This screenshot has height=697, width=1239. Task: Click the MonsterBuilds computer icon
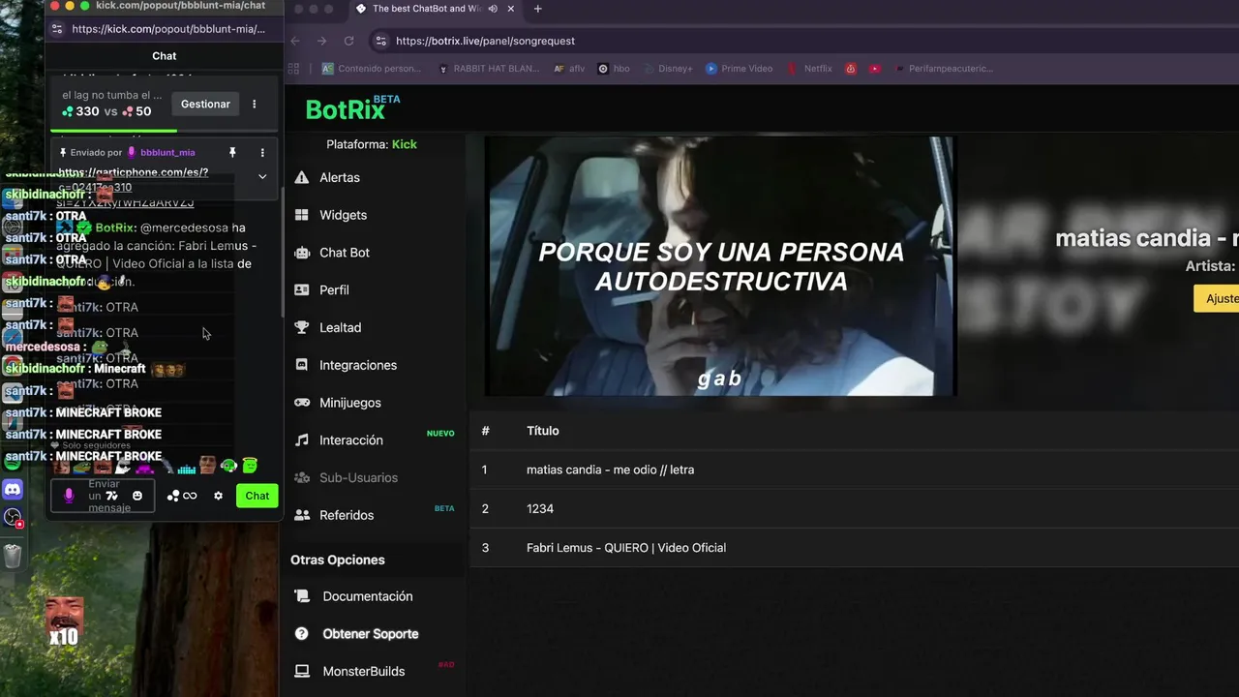[302, 671]
